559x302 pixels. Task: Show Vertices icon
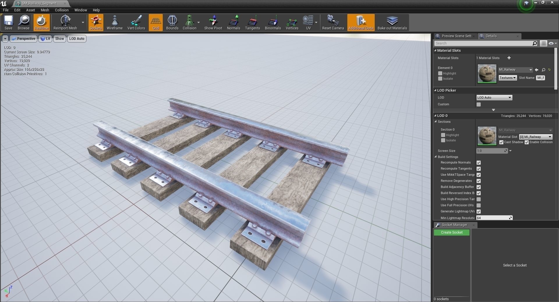292,22
